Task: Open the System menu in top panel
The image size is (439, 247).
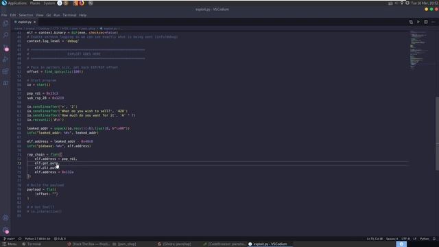Action: click(49, 3)
